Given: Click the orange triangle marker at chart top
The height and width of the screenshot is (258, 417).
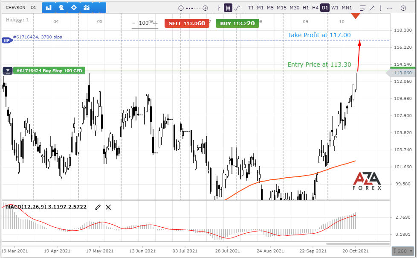Looking at the screenshot, I should pos(356,16).
